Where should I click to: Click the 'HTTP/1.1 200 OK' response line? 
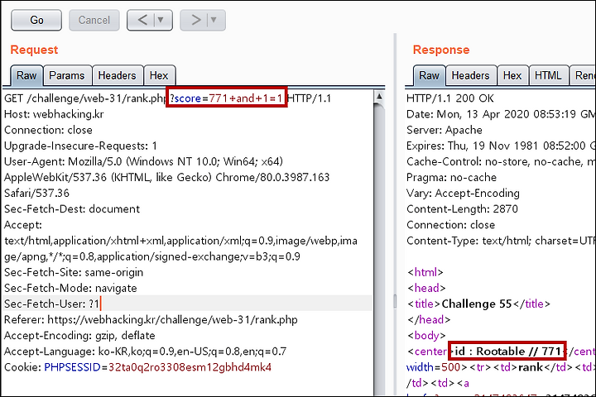[450, 98]
